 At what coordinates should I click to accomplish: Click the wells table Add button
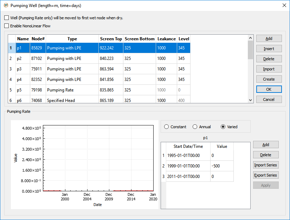[x=269, y=39]
